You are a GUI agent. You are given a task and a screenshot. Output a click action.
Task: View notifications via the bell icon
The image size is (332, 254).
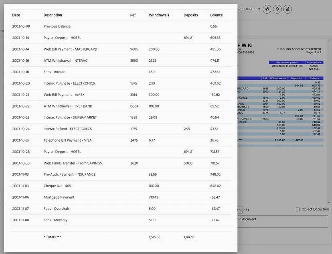pos(276,8)
